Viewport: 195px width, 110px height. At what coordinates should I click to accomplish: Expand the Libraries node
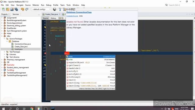4,54
